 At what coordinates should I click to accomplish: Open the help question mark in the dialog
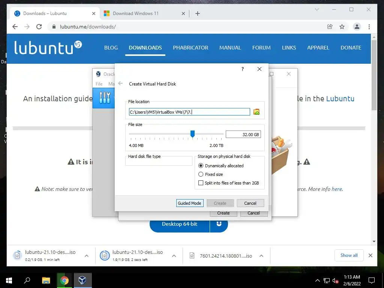(243, 69)
